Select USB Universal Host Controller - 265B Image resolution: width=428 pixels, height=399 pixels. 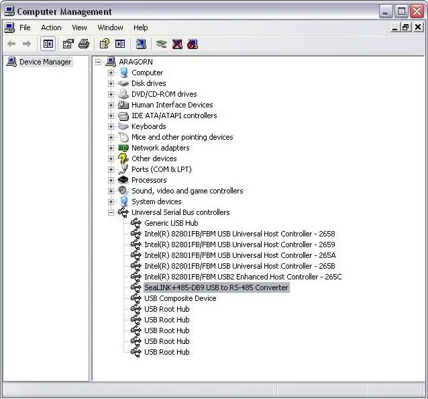[239, 266]
